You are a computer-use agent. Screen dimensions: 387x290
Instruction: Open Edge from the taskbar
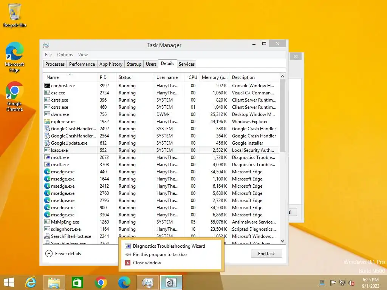tap(124, 282)
